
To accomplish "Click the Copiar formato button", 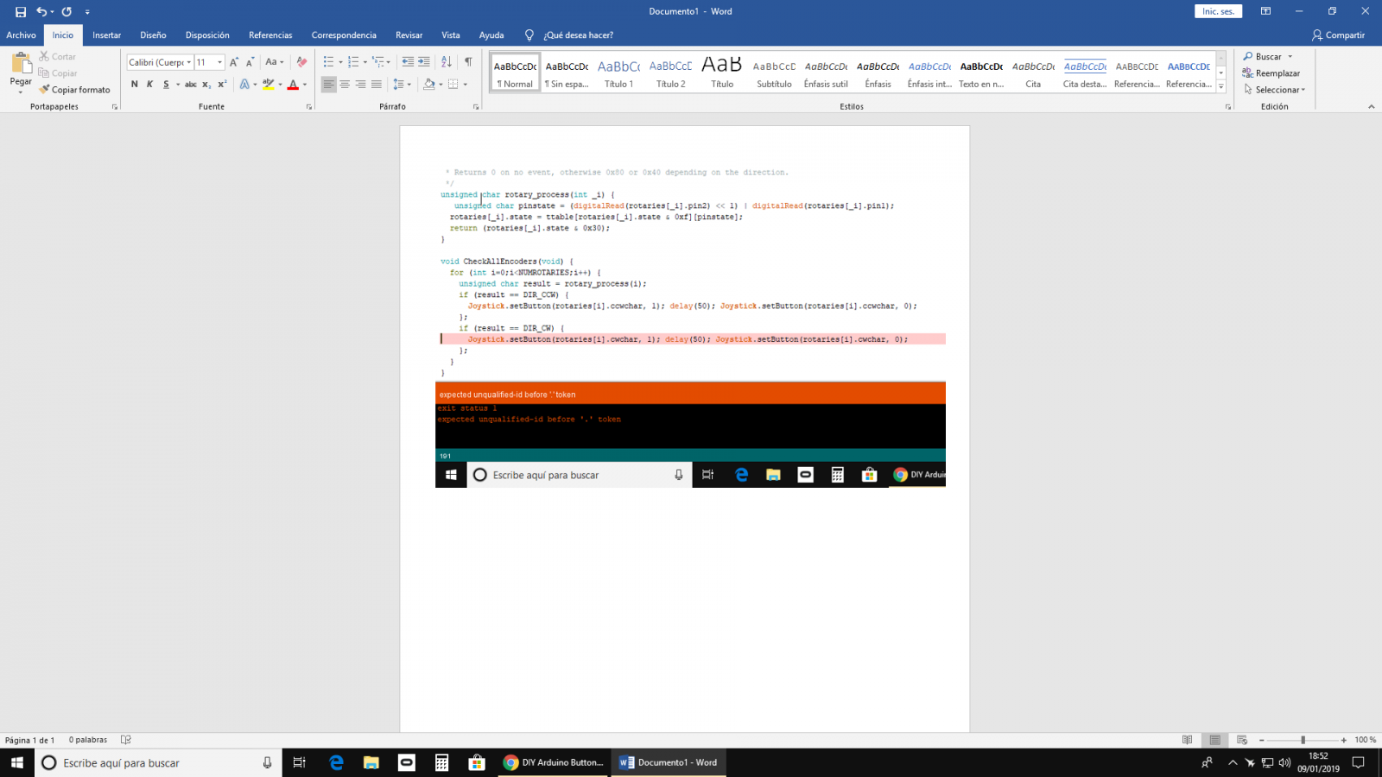I will [x=74, y=90].
